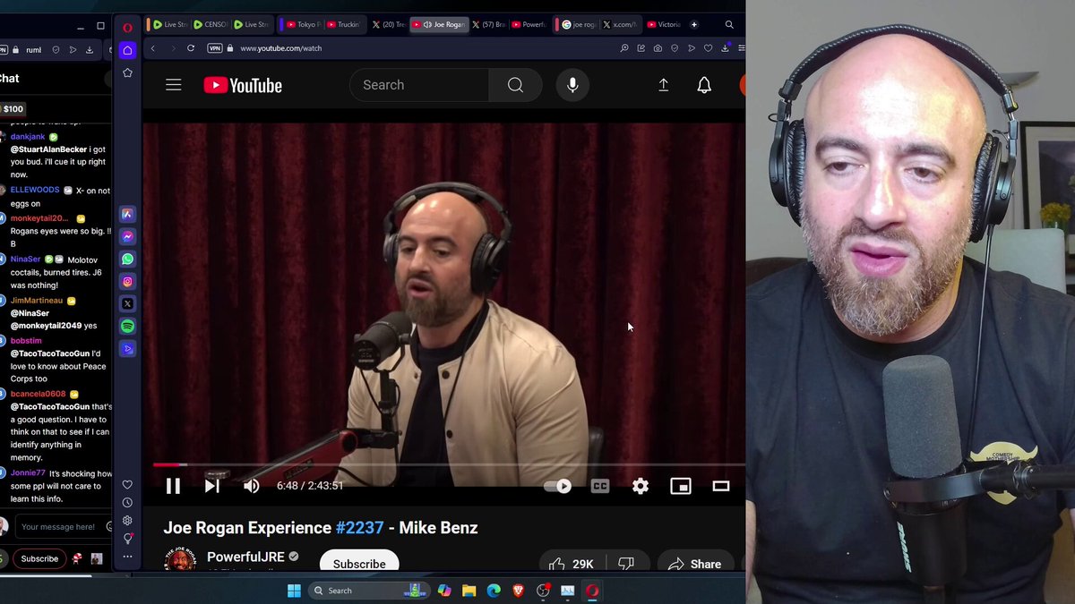
Task: Open the #2237 hashtag link
Action: 359,528
